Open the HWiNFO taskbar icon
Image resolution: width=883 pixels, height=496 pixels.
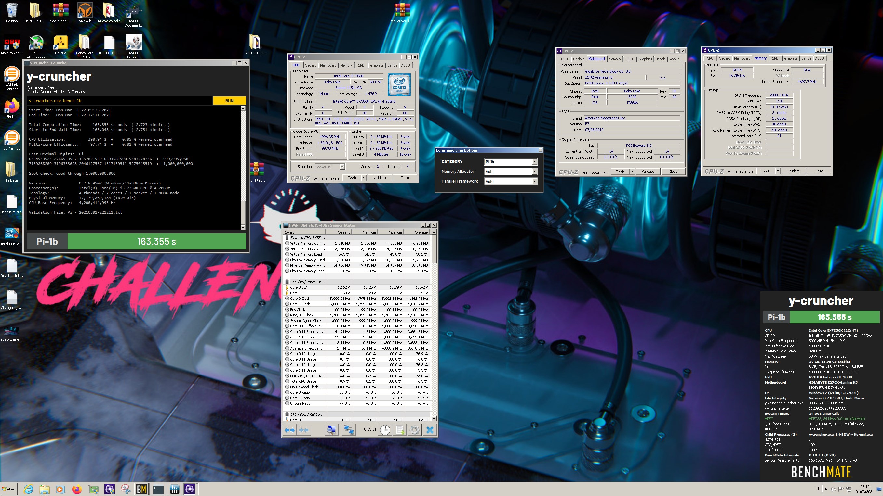(174, 489)
